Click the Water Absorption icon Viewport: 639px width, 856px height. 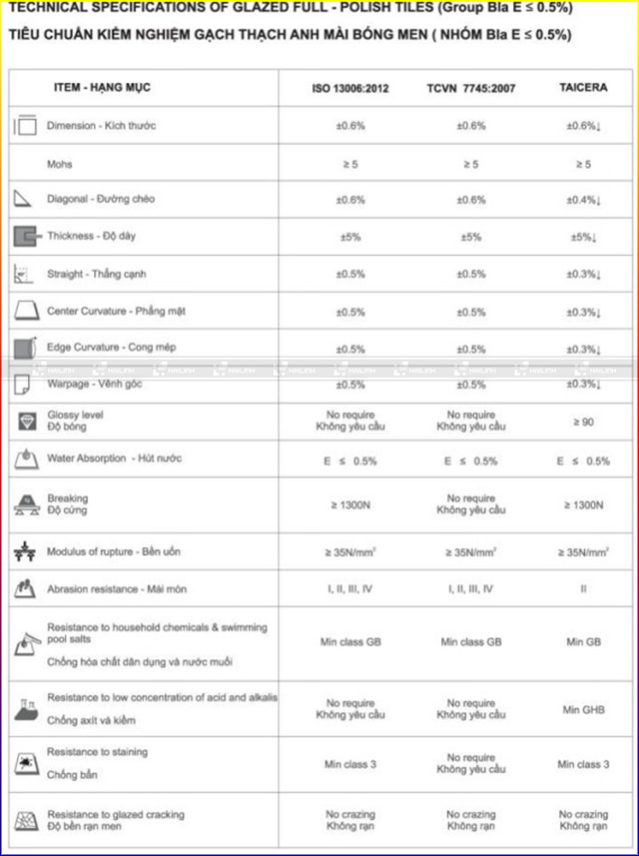click(25, 459)
